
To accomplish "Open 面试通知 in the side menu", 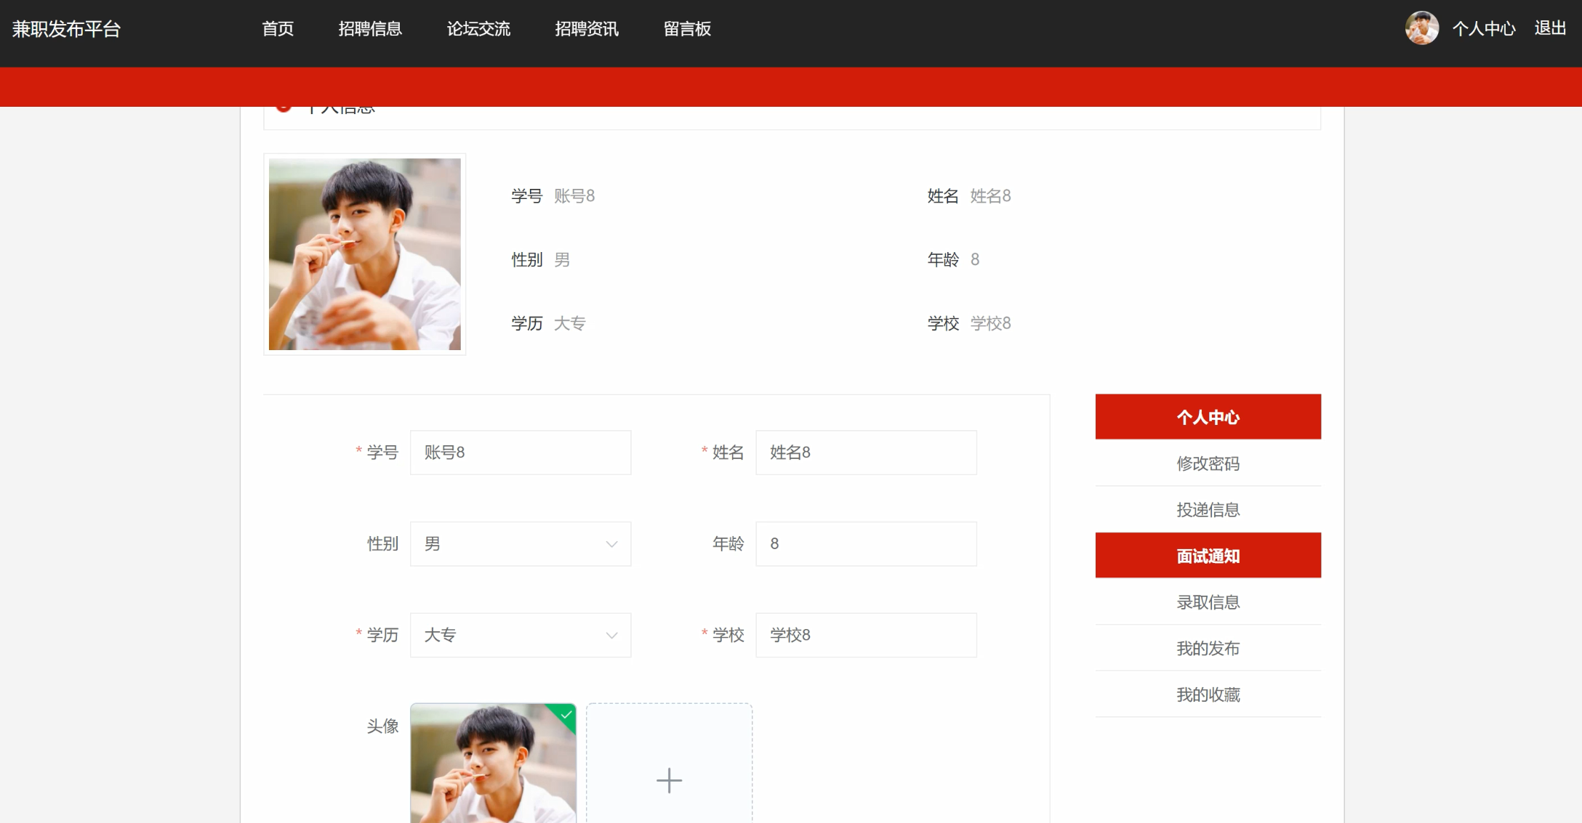I will tap(1208, 556).
